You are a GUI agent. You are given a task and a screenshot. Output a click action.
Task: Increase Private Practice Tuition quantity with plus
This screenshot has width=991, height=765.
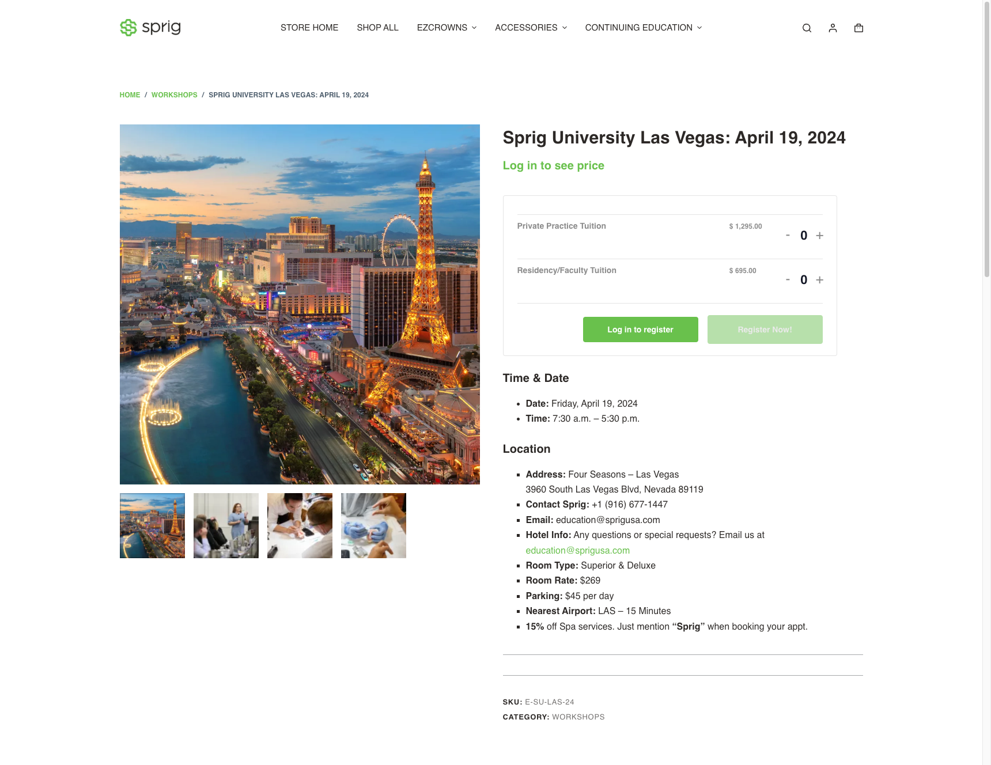point(819,236)
